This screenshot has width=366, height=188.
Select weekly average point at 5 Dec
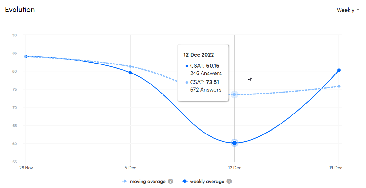(130, 73)
